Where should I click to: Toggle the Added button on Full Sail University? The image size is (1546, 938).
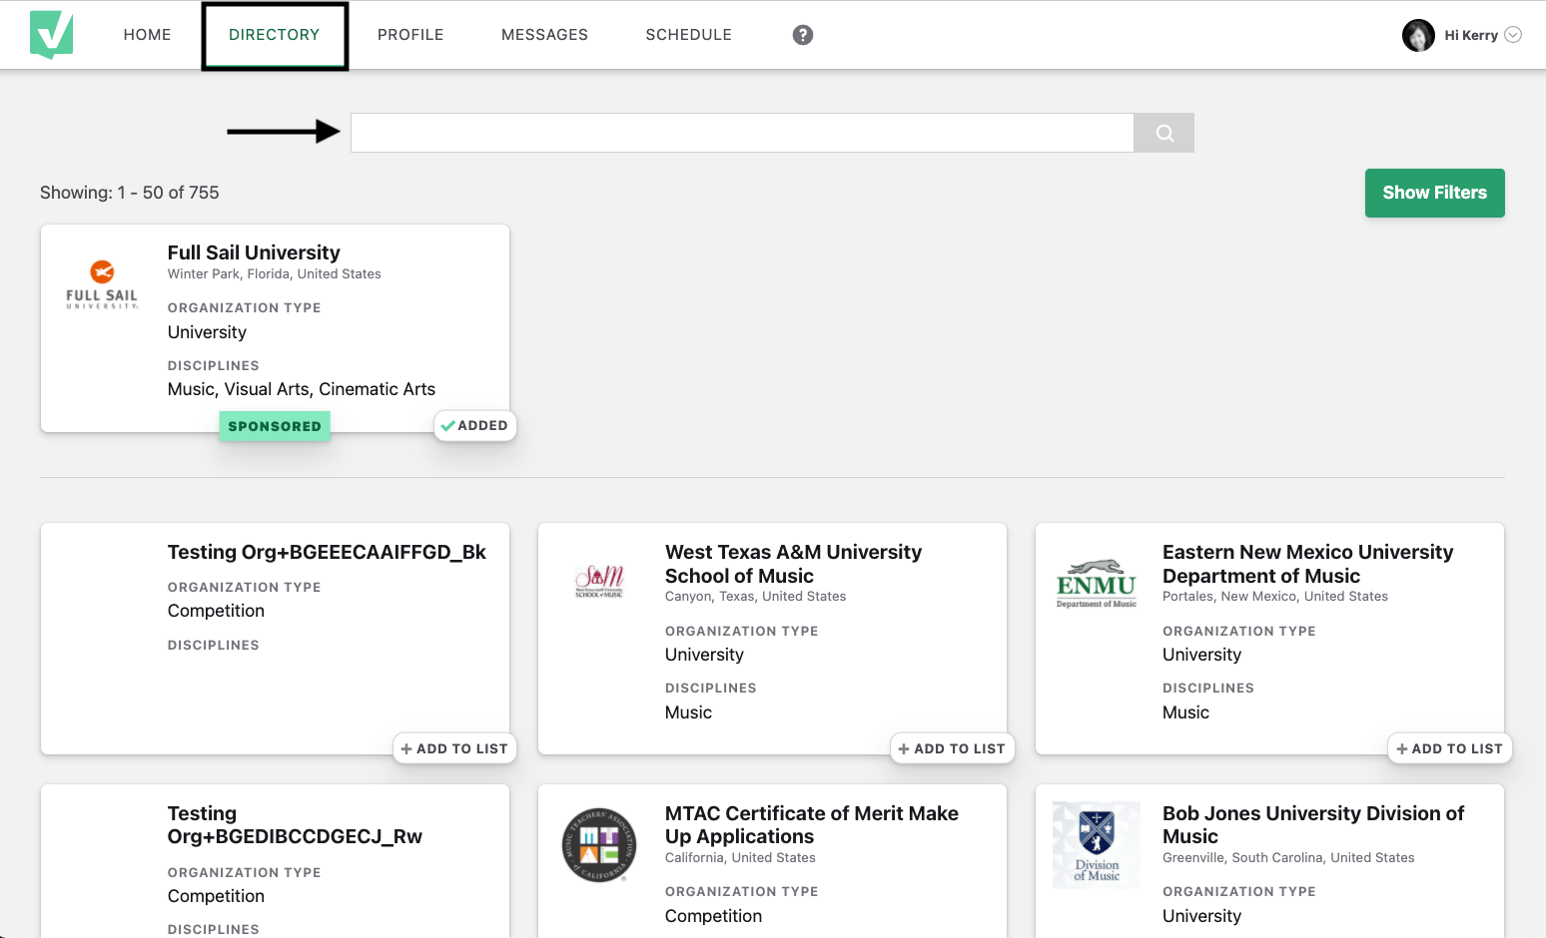(x=475, y=426)
